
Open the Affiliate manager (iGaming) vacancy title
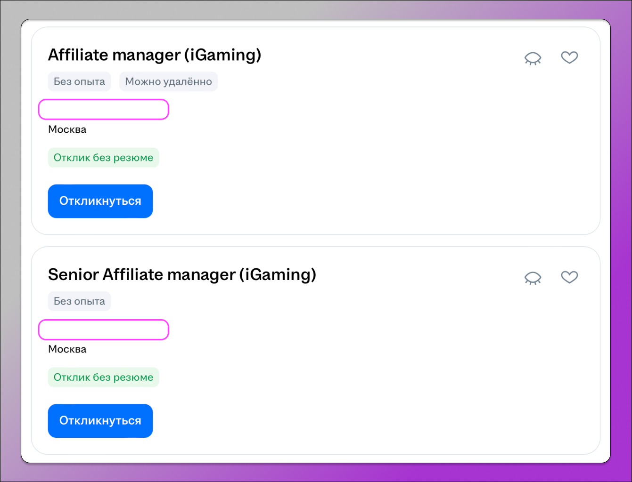155,55
